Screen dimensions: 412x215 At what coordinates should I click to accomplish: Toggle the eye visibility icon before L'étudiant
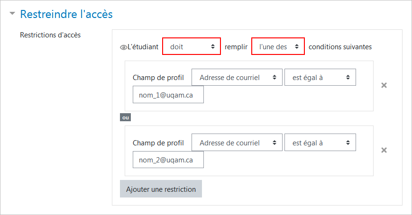pyautogui.click(x=123, y=47)
